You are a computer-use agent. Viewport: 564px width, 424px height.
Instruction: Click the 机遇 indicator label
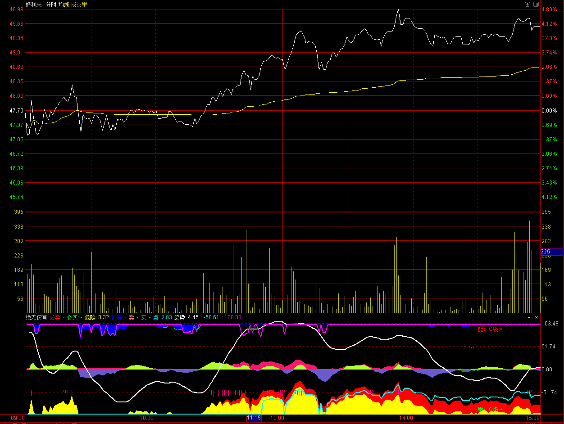coord(117,317)
